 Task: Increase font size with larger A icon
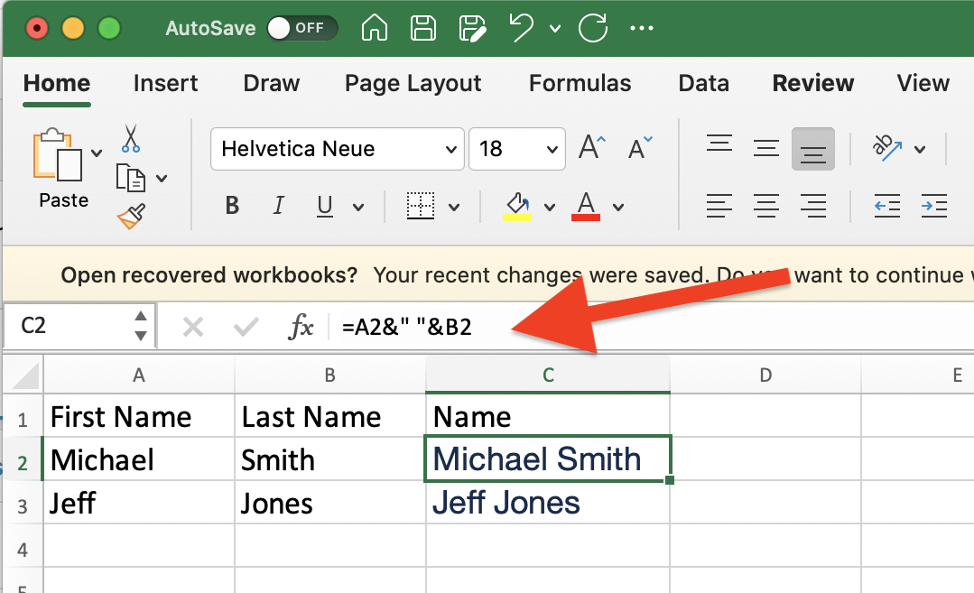592,148
